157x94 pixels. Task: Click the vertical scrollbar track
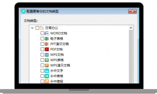[x=131, y=57]
